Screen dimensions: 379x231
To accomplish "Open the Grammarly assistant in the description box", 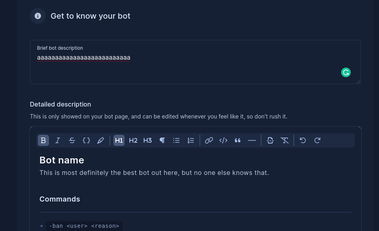I will pyautogui.click(x=346, y=72).
